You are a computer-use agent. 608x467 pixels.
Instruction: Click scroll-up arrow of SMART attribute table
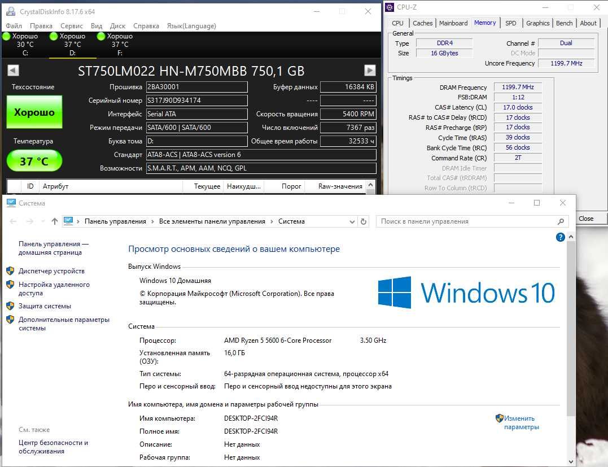371,185
